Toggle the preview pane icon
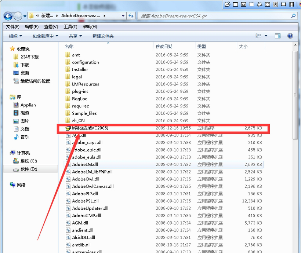 pyautogui.click(x=278, y=36)
